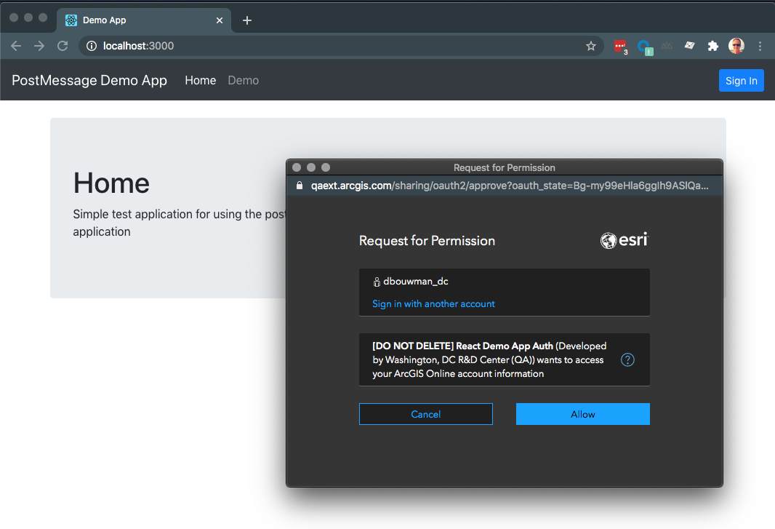Click the localhost:3000 address bar
The image size is (775, 529).
(341, 46)
